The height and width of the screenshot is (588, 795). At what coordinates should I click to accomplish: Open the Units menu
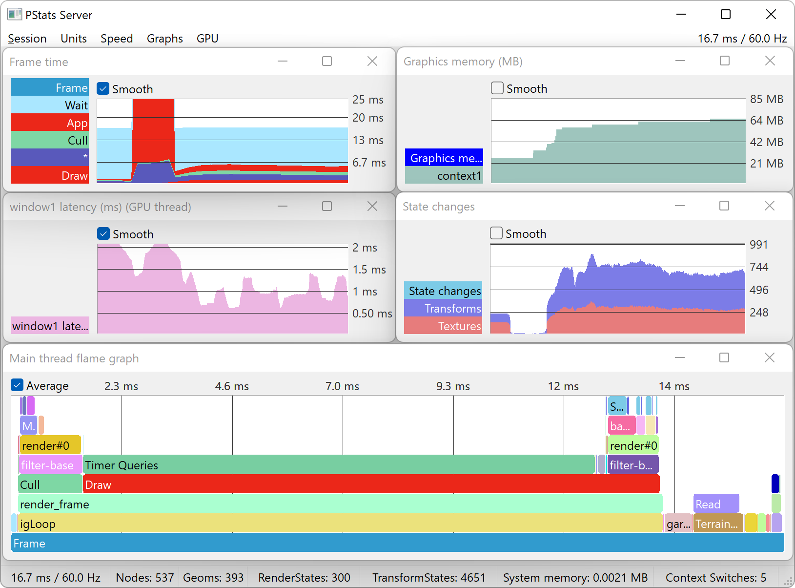[x=74, y=39]
